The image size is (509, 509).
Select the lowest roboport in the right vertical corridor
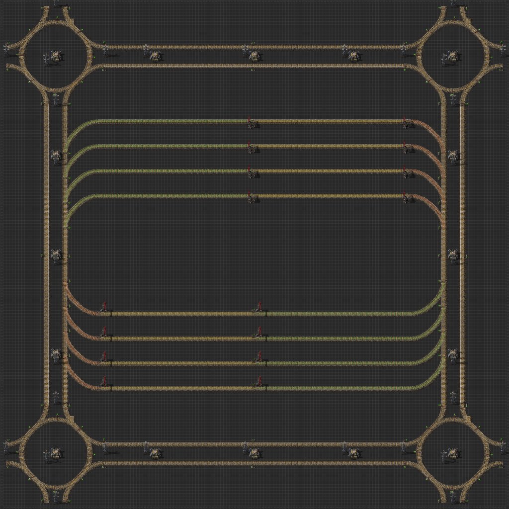pos(453,354)
